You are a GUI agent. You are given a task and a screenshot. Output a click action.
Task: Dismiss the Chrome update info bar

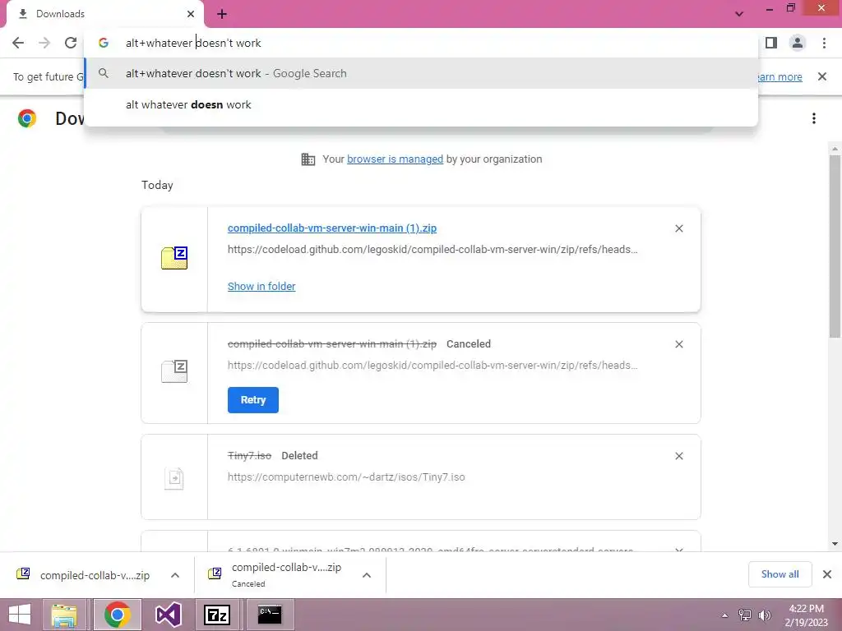pyautogui.click(x=822, y=76)
